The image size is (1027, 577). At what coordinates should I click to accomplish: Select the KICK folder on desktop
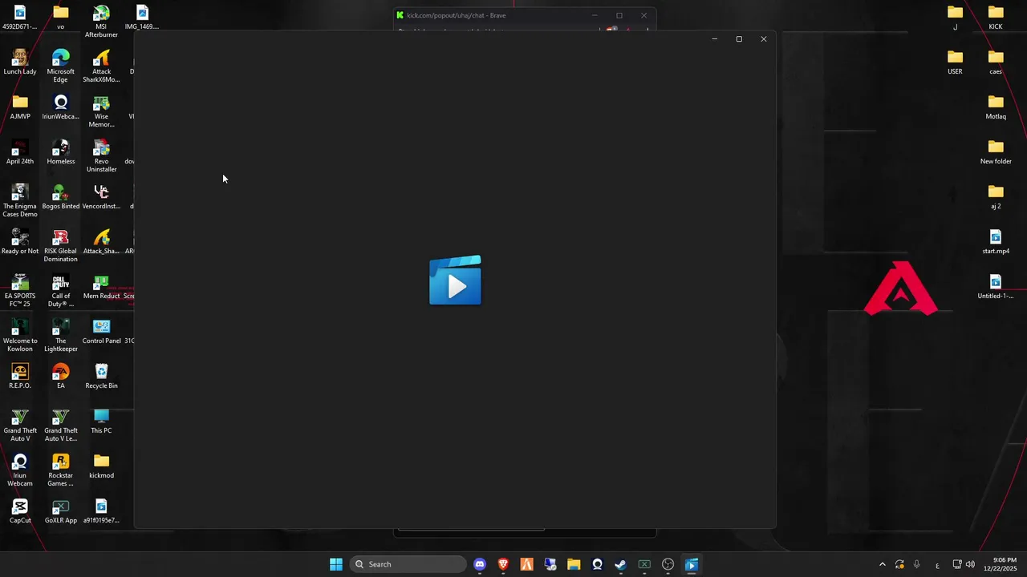(996, 18)
